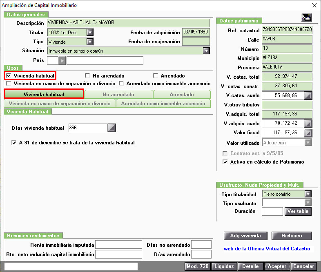Click the V.catas. suelo value field
The height and width of the screenshot is (272, 321).
[283, 95]
